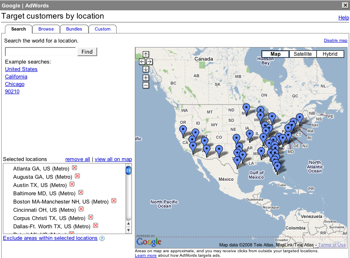
Task: Click the selected locations list scrollbar thumb
Action: (x=129, y=170)
